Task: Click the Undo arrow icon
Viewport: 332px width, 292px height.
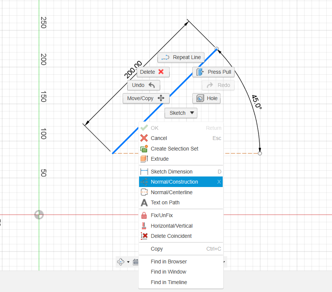Action: (151, 85)
